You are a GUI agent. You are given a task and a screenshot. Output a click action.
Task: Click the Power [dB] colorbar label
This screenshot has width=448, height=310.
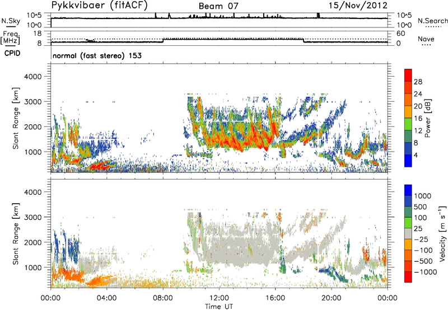point(428,118)
